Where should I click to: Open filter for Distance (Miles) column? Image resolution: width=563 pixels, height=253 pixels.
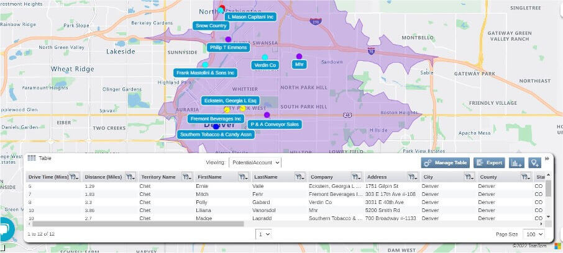pyautogui.click(x=130, y=177)
